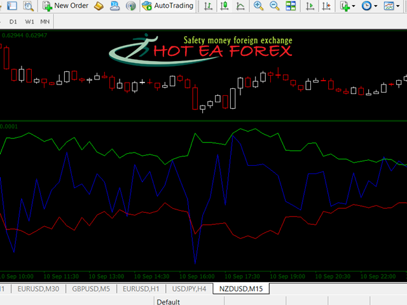Screen dimensions: 407x305
Task: Switch to the EURUSD,M30 chart tab
Action: click(38, 288)
